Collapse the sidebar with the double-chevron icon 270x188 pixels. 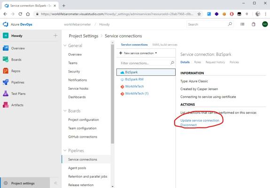coord(55,183)
